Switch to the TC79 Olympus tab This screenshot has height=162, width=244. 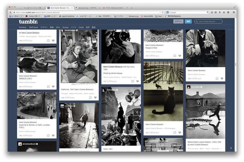coord(116,8)
